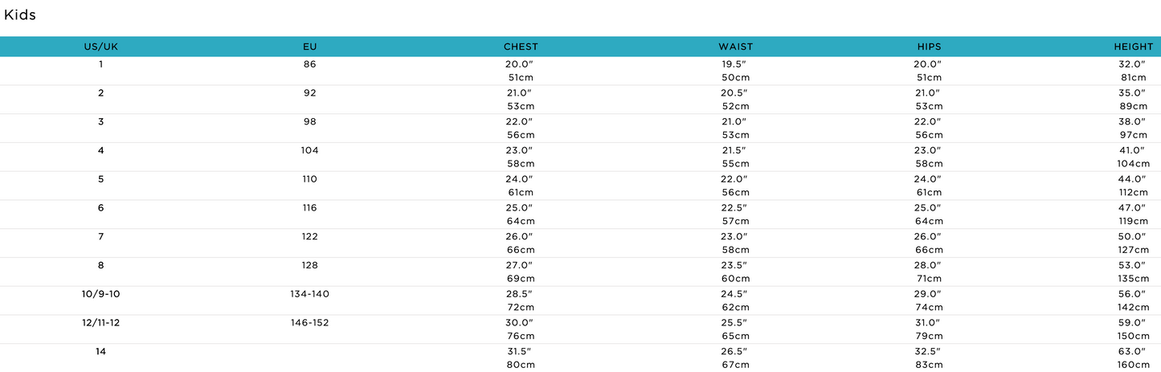Select the EU 86 size cell
The image size is (1161, 372).
point(309,64)
